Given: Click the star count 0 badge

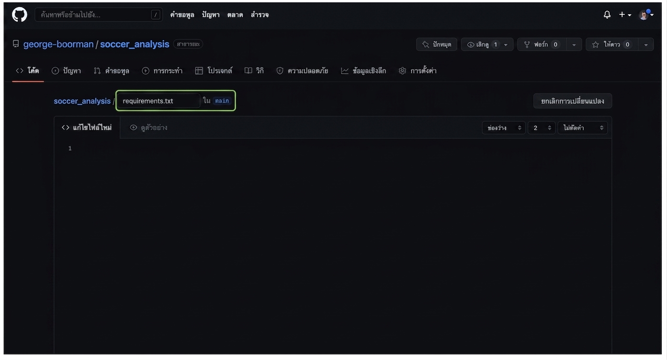Looking at the screenshot, I should pyautogui.click(x=627, y=45).
